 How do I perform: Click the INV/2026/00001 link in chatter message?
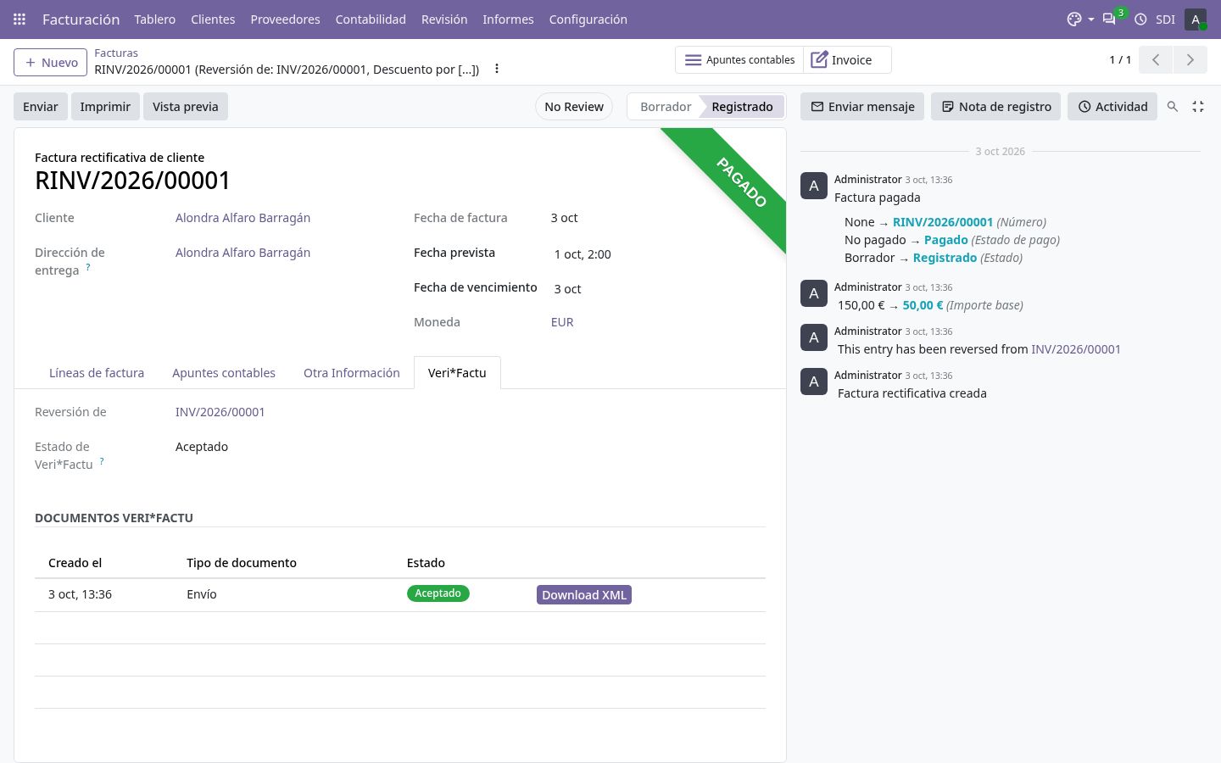click(1075, 349)
